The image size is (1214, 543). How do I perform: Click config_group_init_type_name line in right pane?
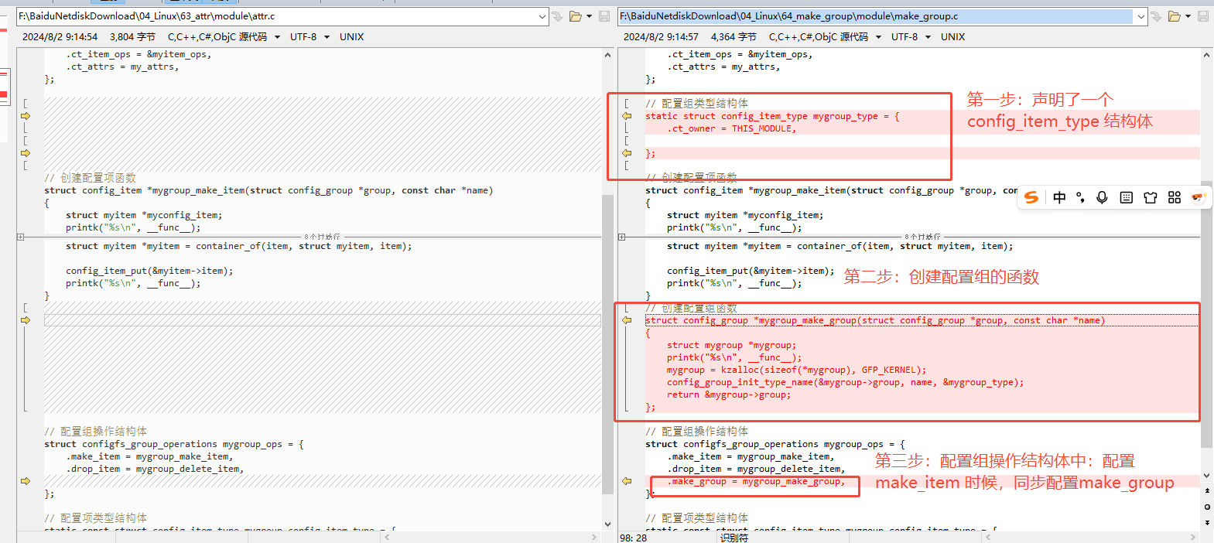tap(845, 382)
